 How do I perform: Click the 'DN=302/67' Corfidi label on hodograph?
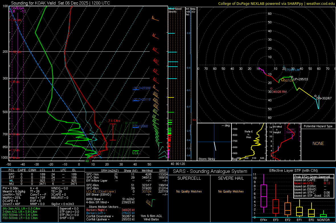pos(324,98)
